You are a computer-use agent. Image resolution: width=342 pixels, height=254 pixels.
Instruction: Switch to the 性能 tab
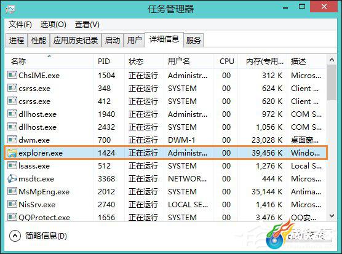39,41
